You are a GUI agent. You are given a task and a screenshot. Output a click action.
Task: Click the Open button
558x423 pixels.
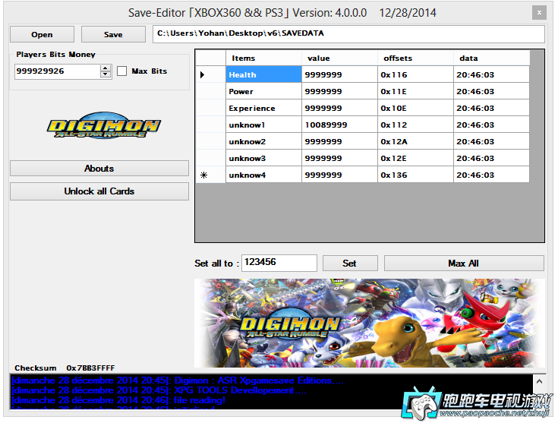[x=42, y=34]
